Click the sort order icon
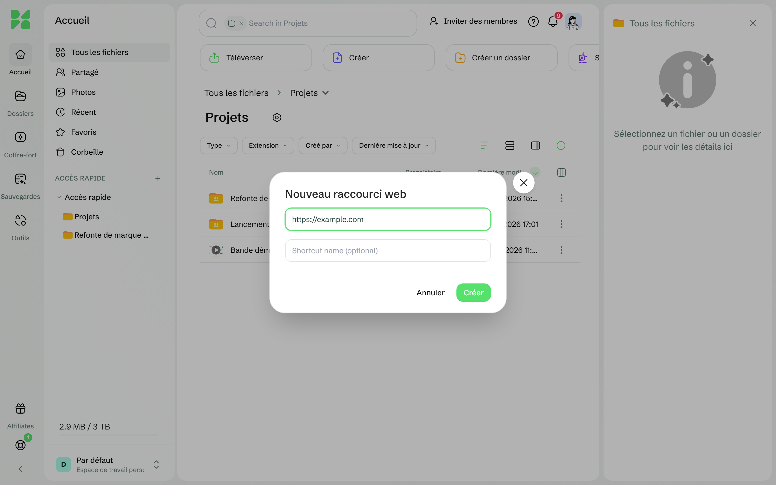Viewport: 776px width, 485px height. click(x=484, y=145)
